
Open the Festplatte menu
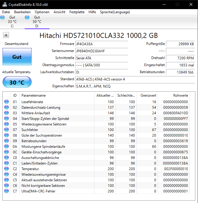click(77, 12)
